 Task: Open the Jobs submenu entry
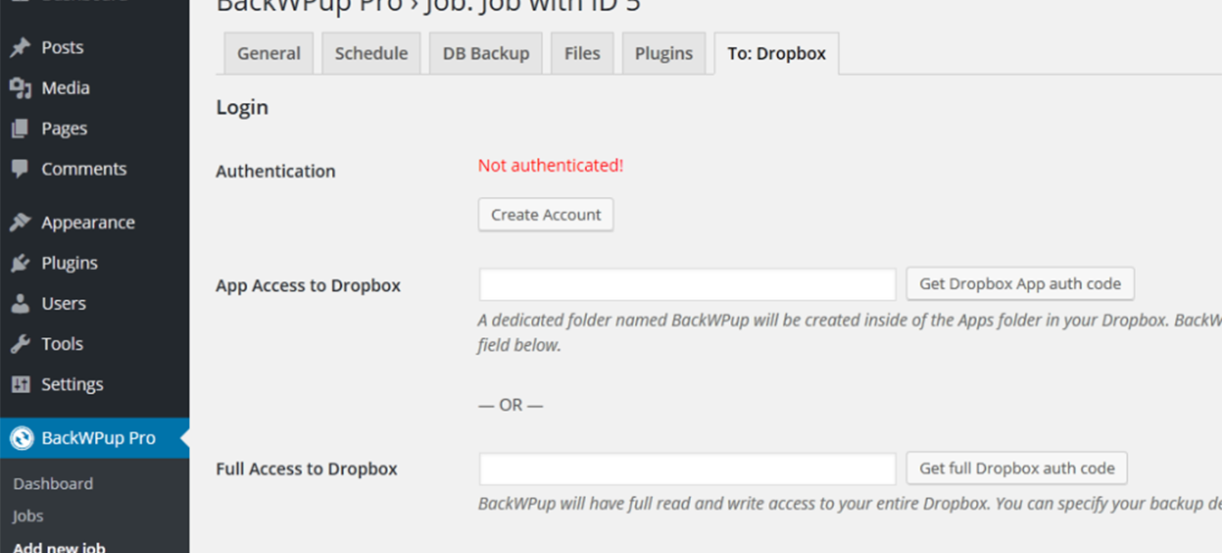[x=27, y=515]
